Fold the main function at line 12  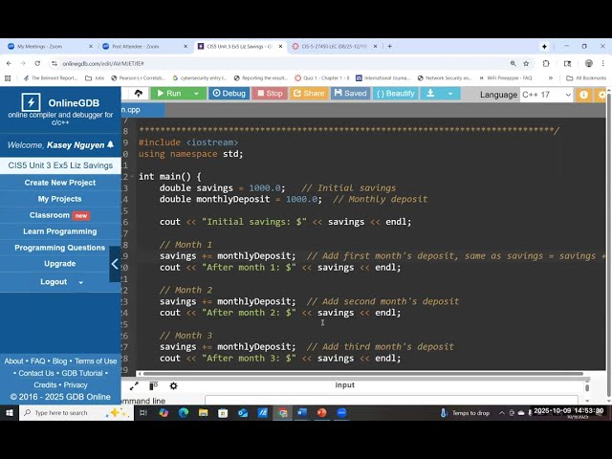(x=132, y=176)
